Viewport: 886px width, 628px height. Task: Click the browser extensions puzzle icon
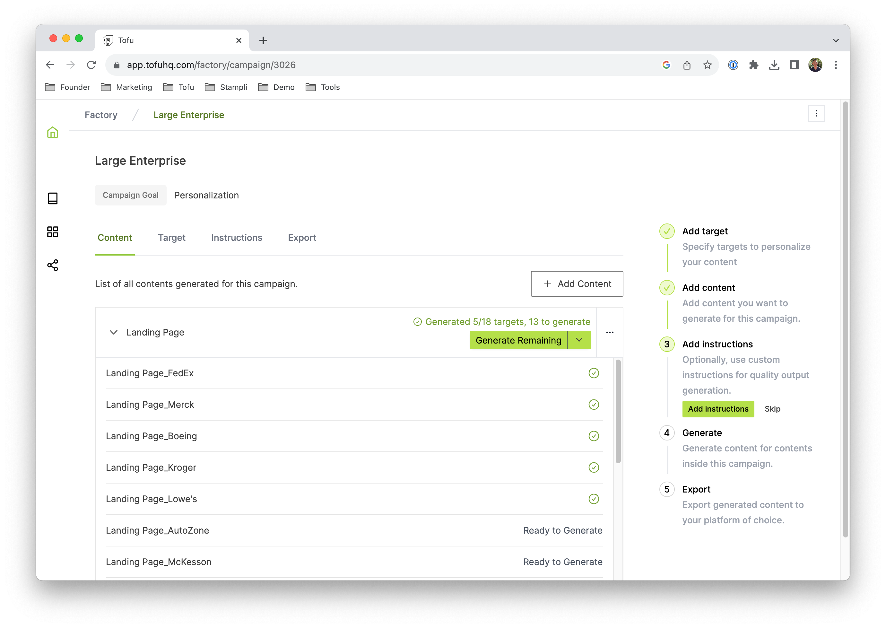click(753, 65)
